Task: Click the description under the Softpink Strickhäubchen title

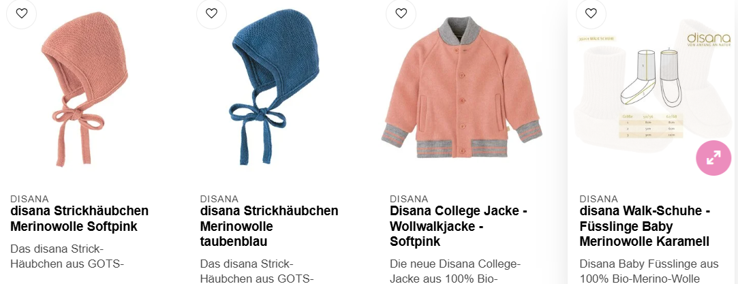Action: (67, 256)
